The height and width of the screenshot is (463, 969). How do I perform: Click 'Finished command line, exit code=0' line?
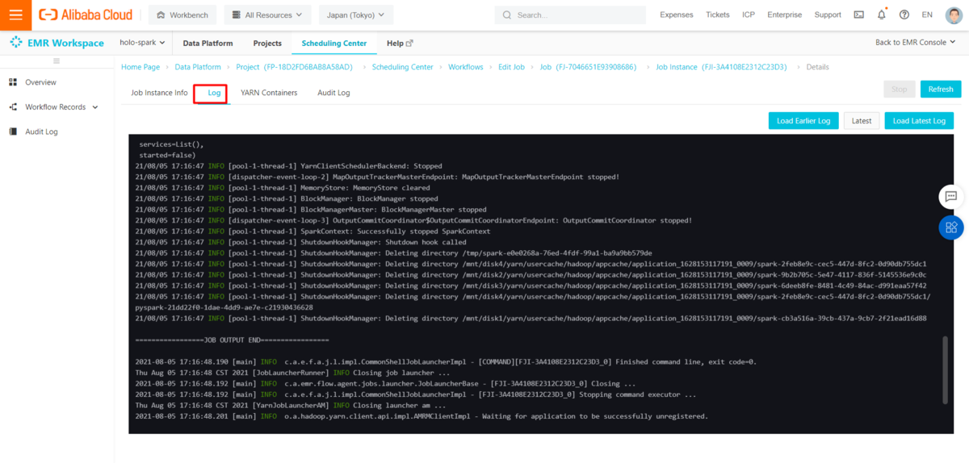pyautogui.click(x=446, y=361)
